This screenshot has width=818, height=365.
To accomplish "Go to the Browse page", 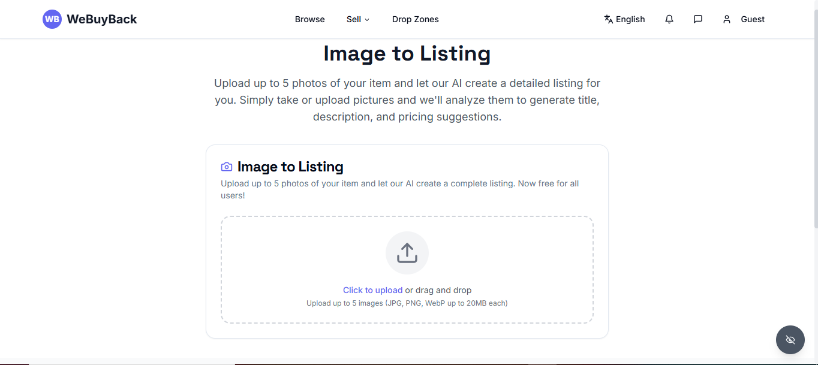I will 310,19.
